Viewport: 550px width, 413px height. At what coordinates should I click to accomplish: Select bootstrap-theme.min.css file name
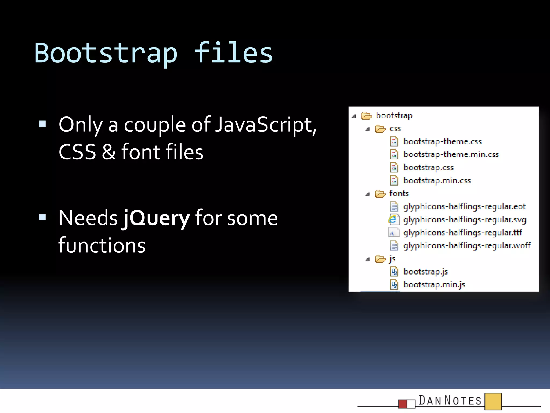[x=451, y=154]
